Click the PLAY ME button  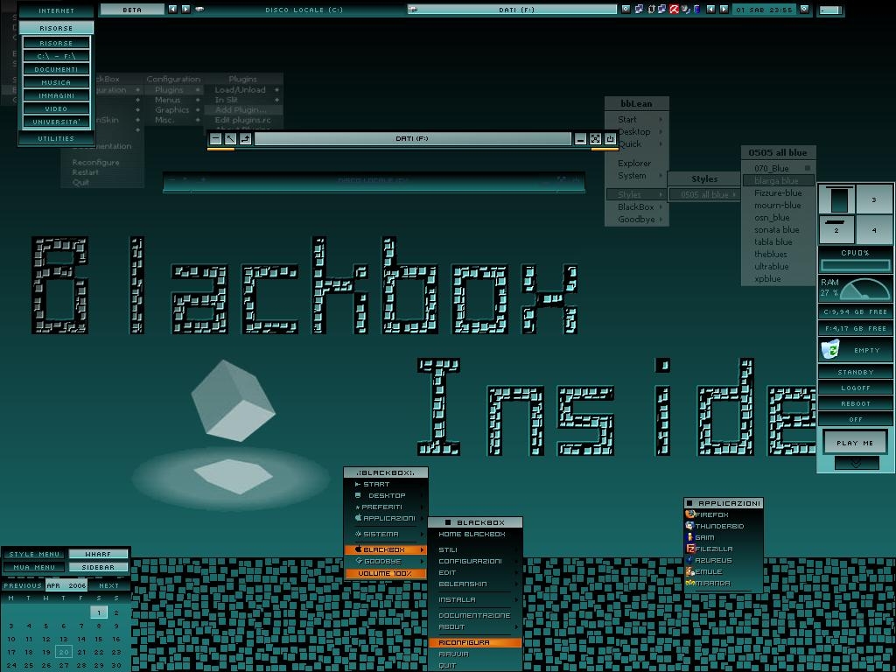pyautogui.click(x=855, y=442)
